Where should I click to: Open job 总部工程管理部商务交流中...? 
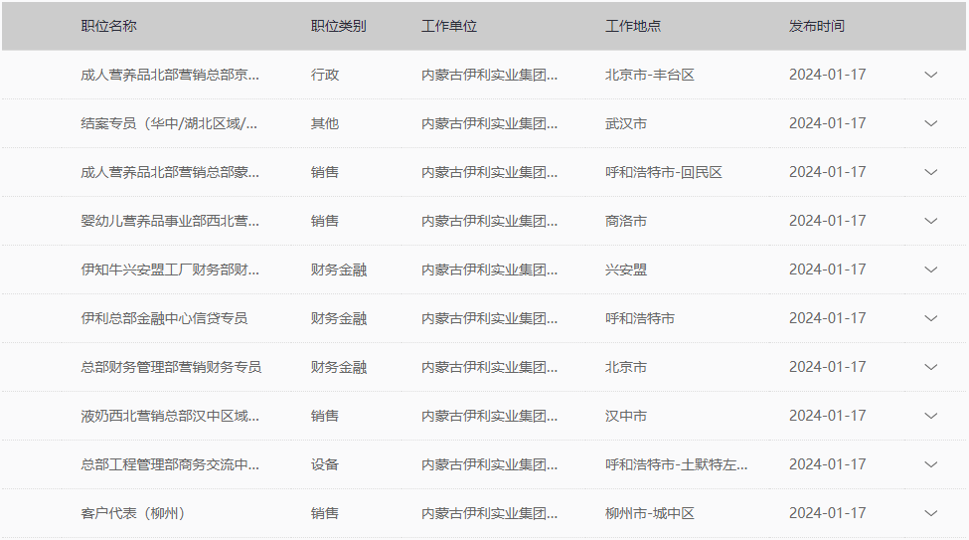coord(170,464)
